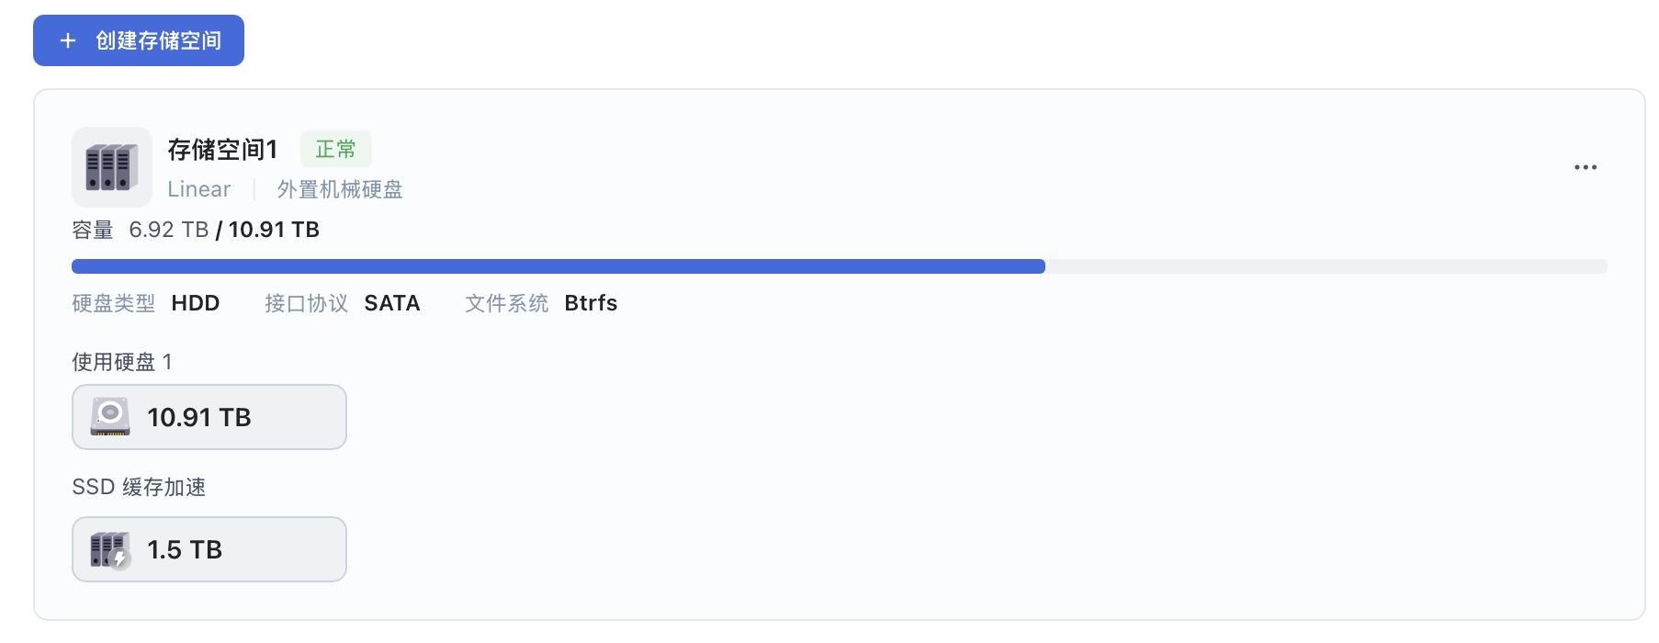Click the plus icon on create storage button
Screen dimensions: 1659x643
pos(68,40)
